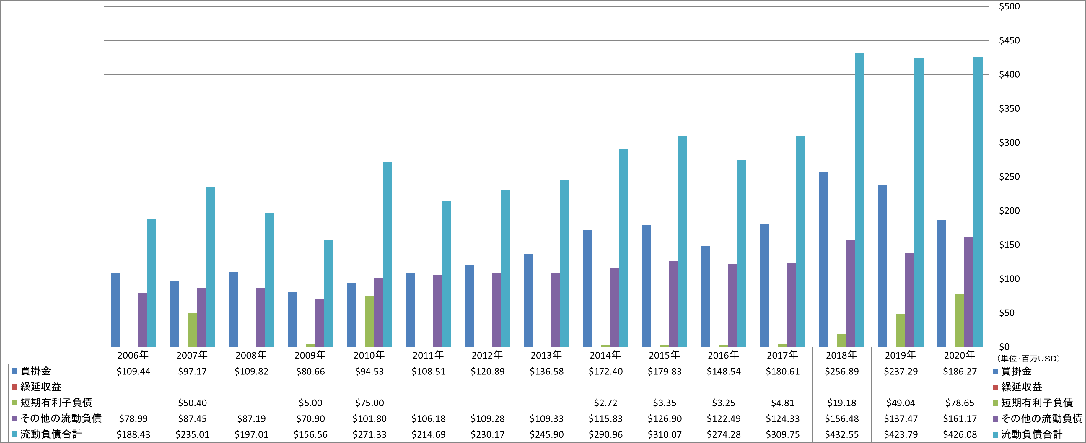
Task: Click the purple その他の流動負債 swatch in left legend
Action: [14, 418]
